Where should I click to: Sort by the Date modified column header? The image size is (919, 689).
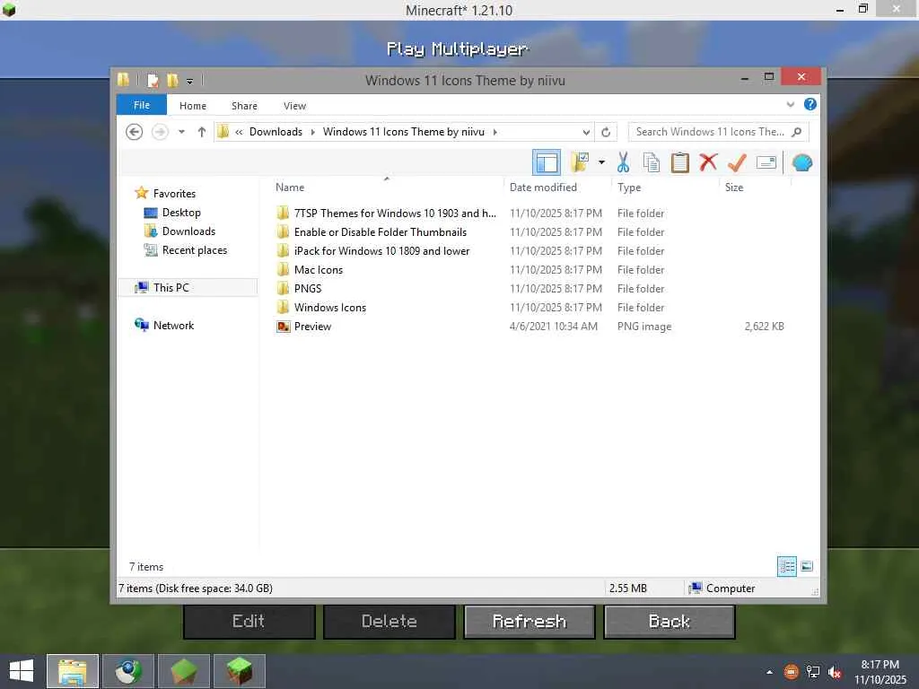click(543, 188)
